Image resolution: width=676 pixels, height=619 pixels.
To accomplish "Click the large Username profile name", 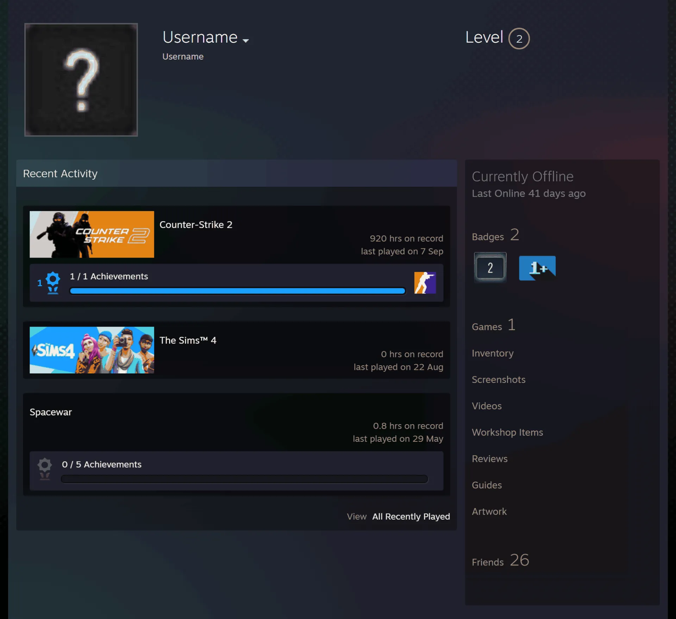I will click(200, 37).
